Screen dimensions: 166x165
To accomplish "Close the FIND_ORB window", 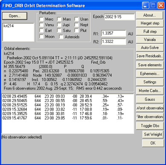I will (x=161, y=6).
